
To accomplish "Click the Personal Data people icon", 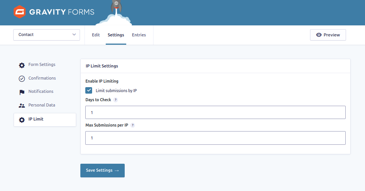I will tap(22, 106).
